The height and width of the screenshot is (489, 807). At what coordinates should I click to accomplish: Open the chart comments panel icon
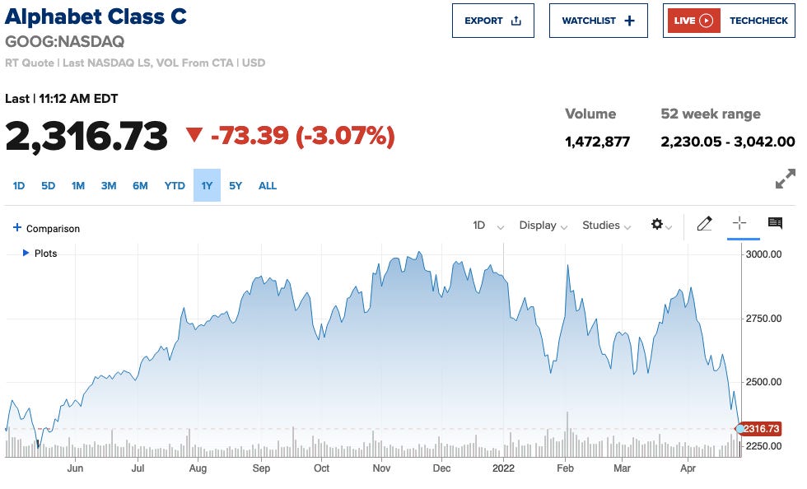[x=775, y=224]
